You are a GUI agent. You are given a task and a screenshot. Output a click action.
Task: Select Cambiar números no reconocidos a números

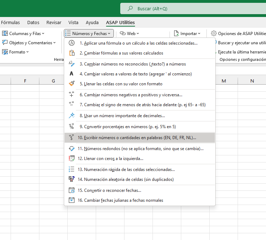point(140,64)
